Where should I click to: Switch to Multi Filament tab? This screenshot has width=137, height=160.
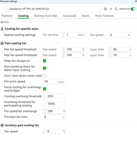click(105, 16)
